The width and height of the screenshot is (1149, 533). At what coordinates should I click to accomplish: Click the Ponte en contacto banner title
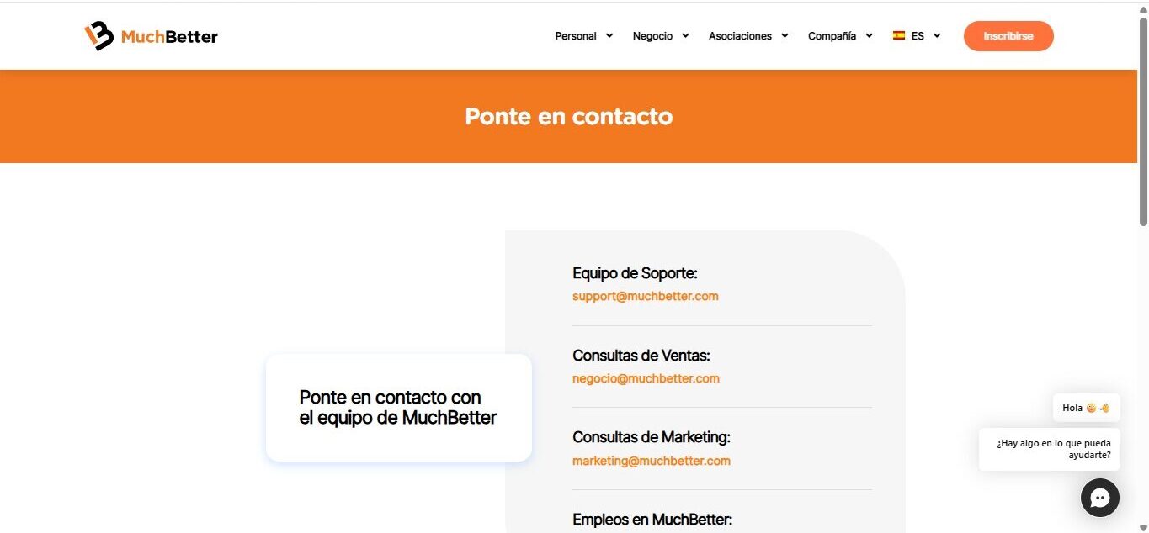click(569, 116)
